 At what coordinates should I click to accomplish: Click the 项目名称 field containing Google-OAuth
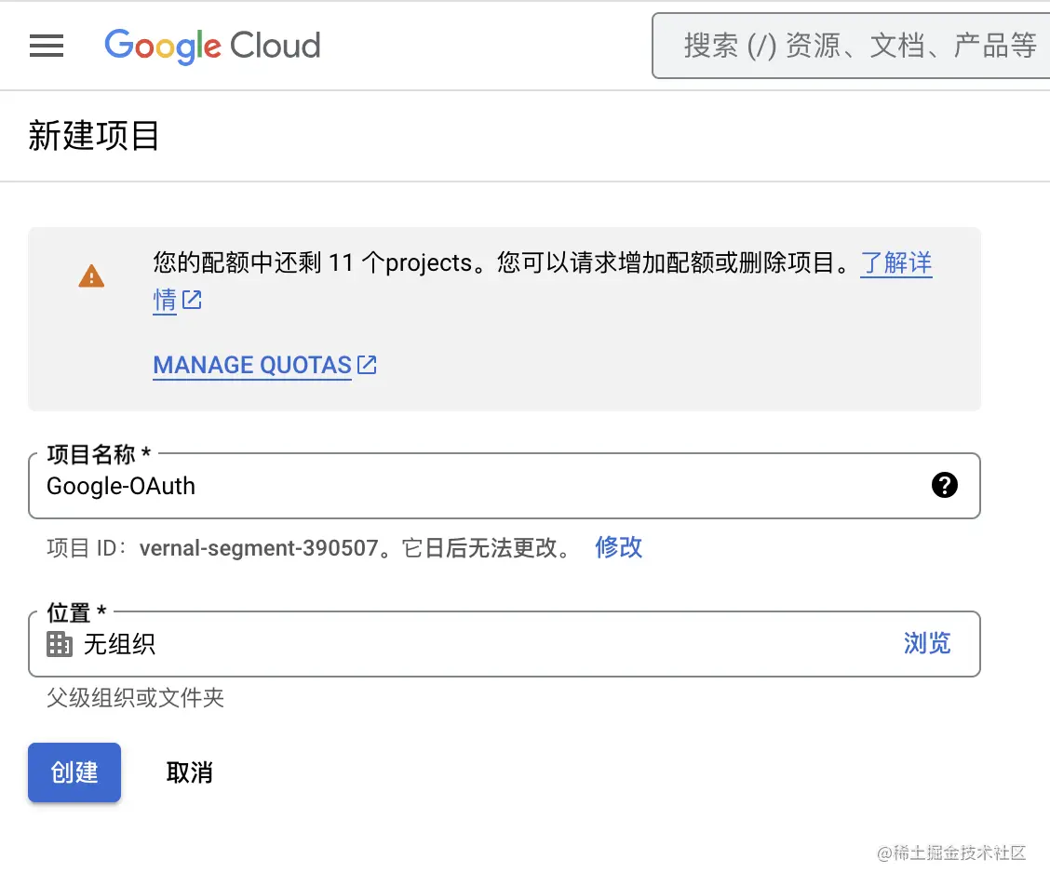pyautogui.click(x=465, y=486)
